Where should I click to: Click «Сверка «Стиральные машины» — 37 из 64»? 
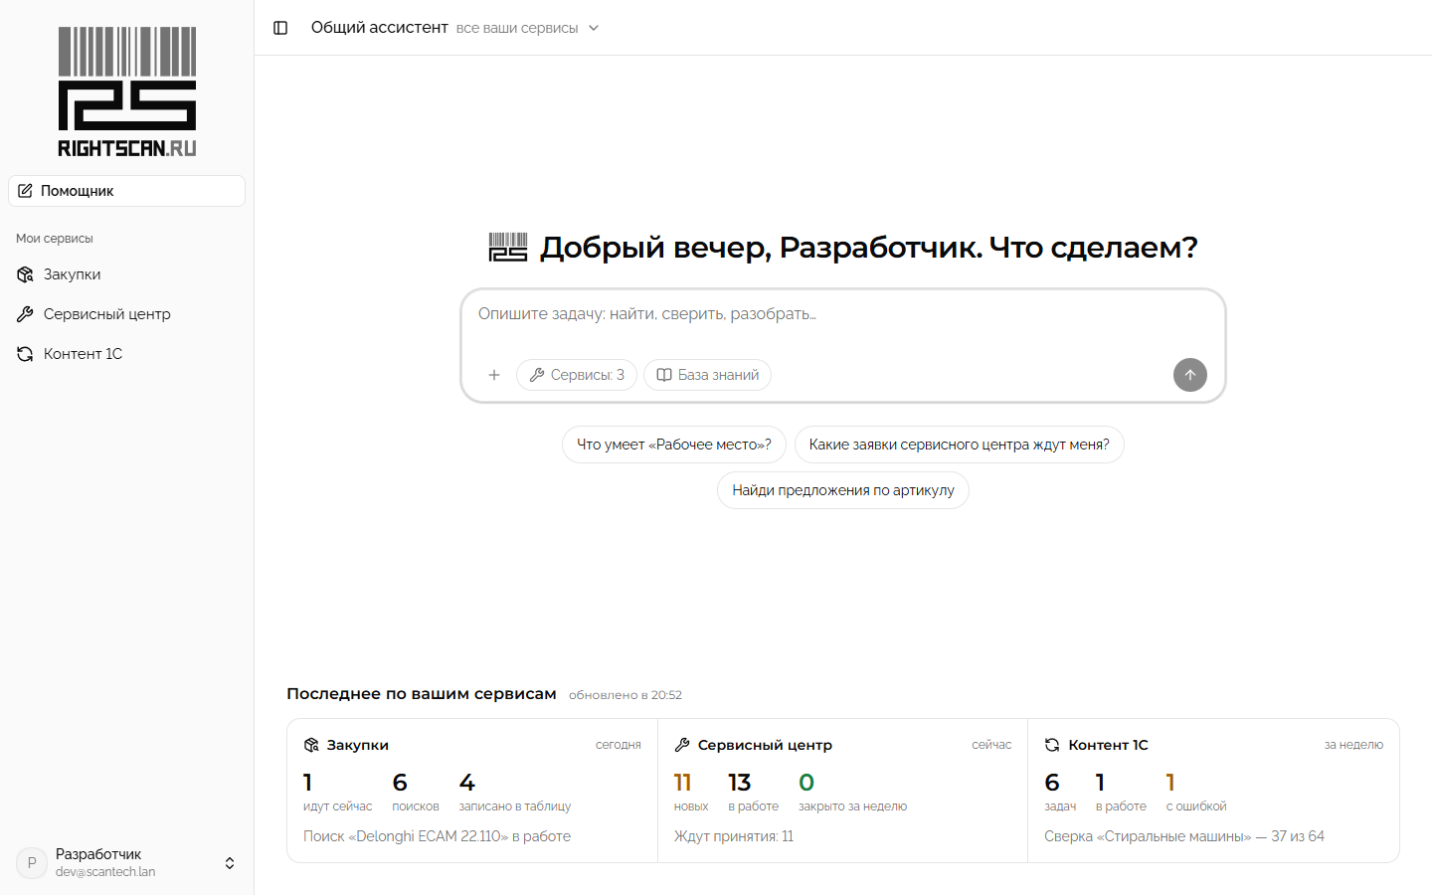pos(1184,836)
